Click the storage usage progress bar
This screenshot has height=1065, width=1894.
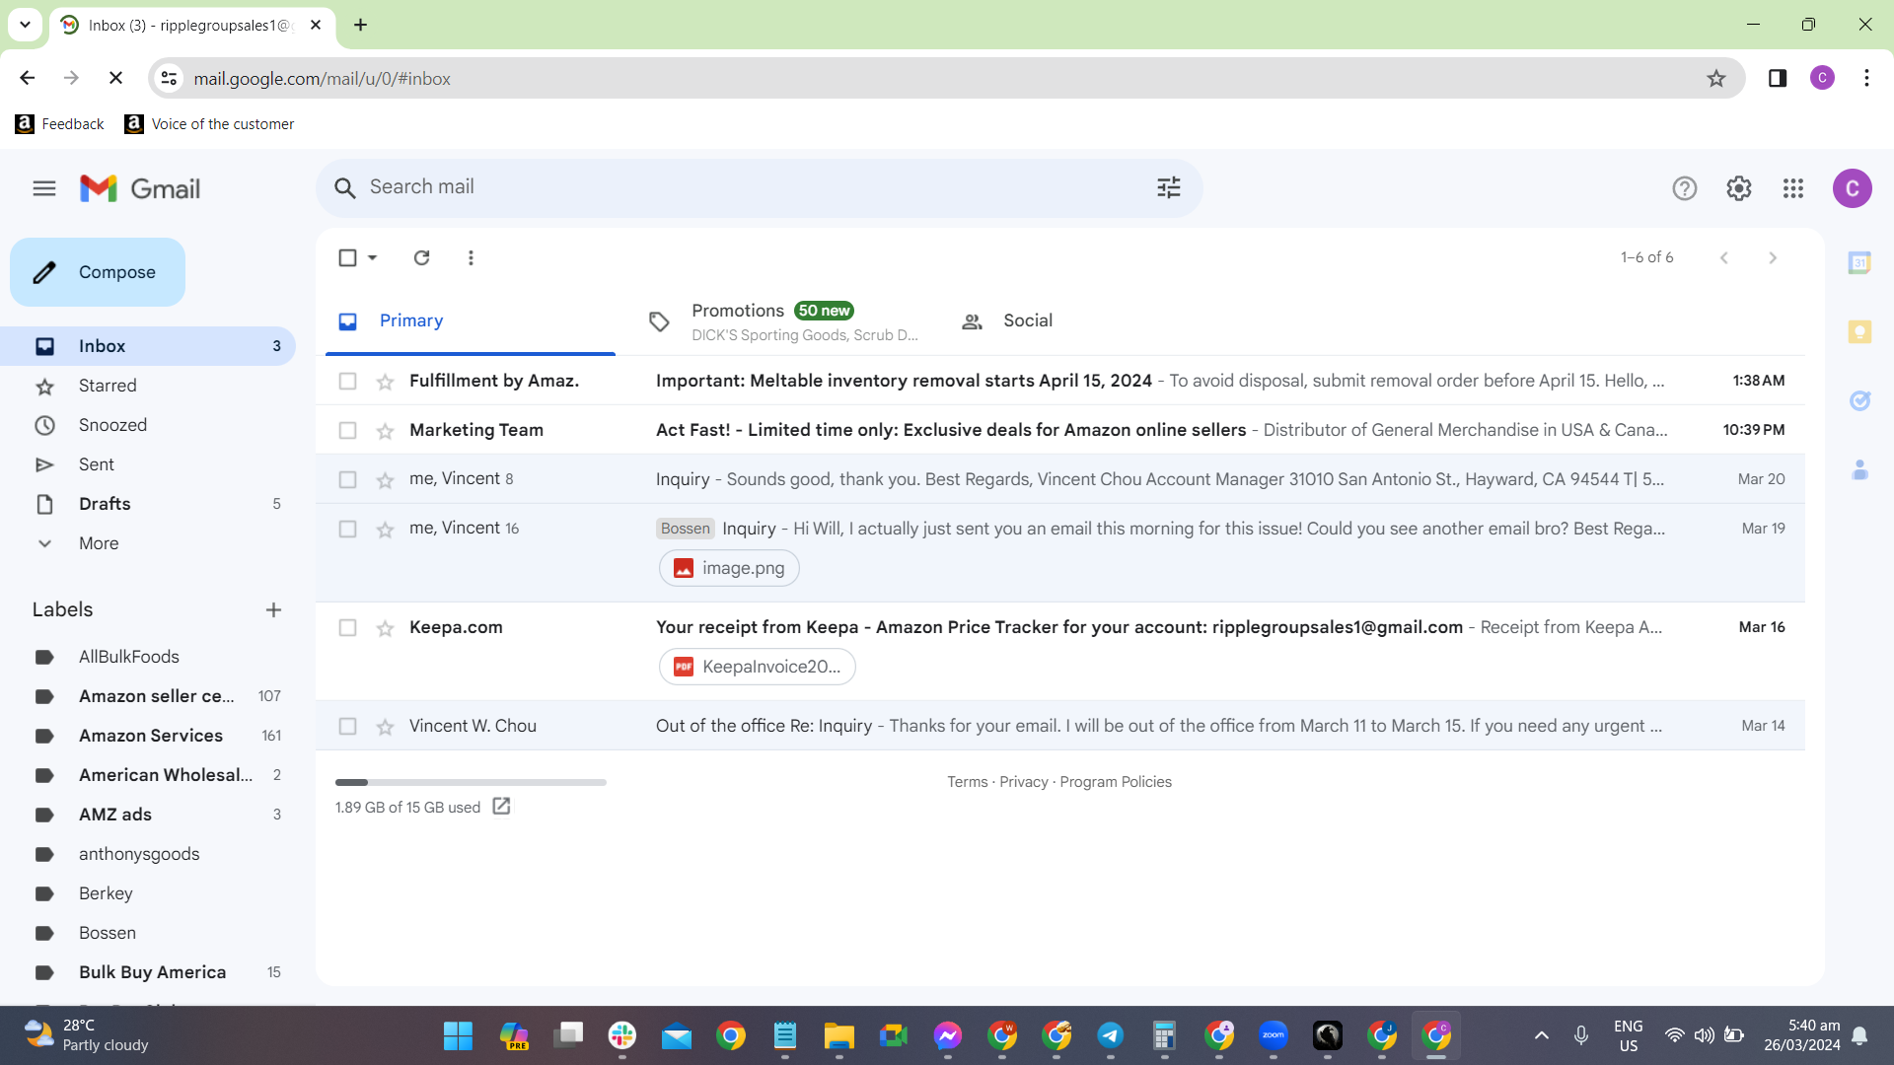click(471, 783)
